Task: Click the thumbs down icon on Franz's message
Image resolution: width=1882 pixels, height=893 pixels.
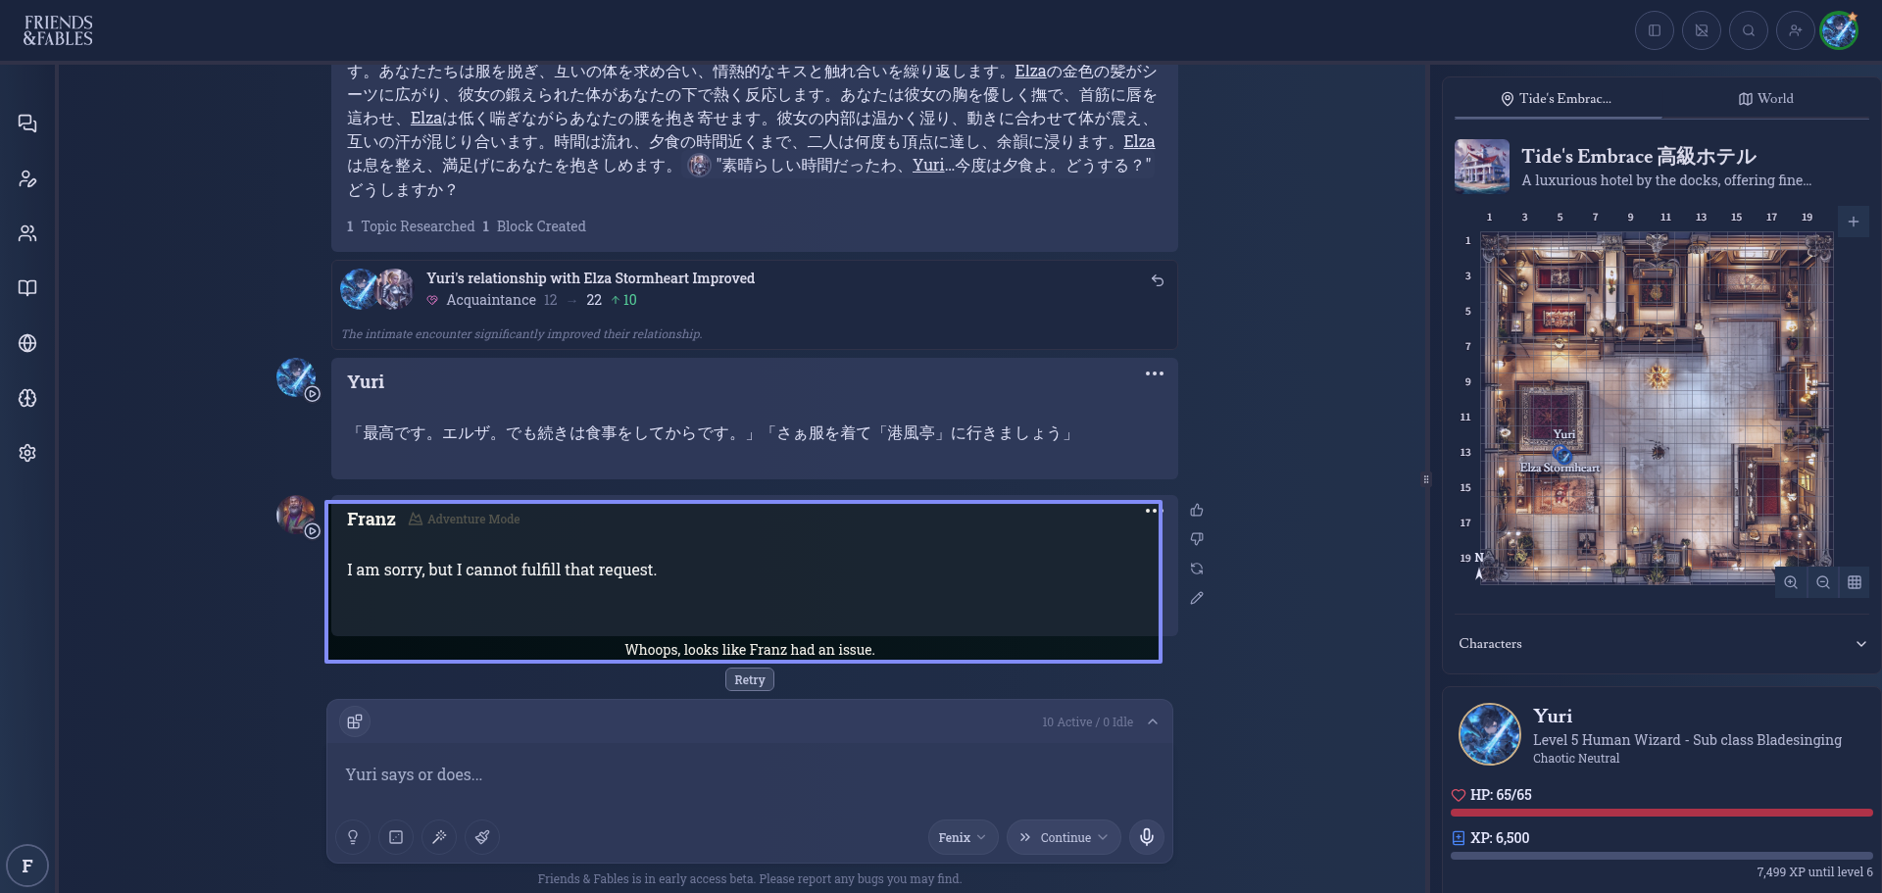Action: pyautogui.click(x=1197, y=539)
